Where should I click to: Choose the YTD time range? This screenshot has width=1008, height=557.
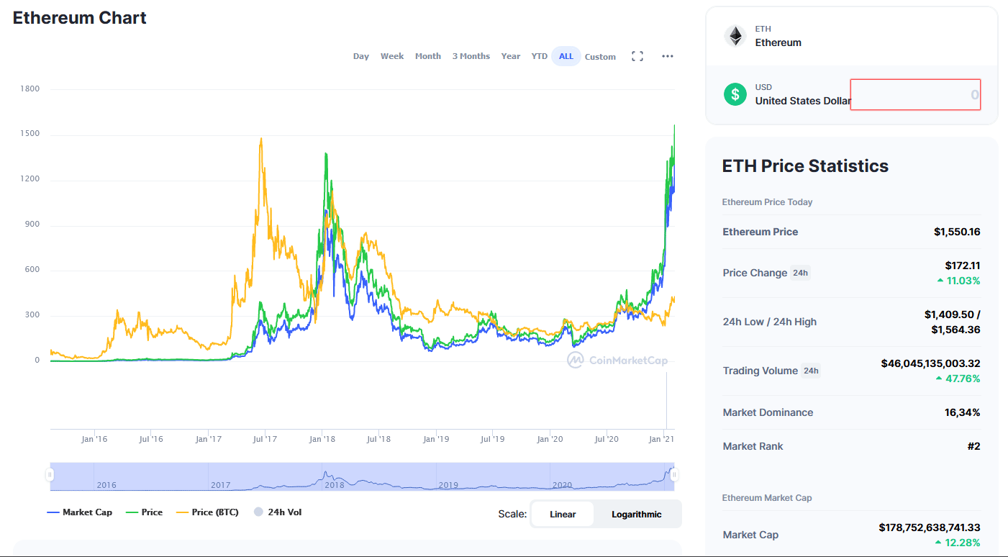[539, 56]
